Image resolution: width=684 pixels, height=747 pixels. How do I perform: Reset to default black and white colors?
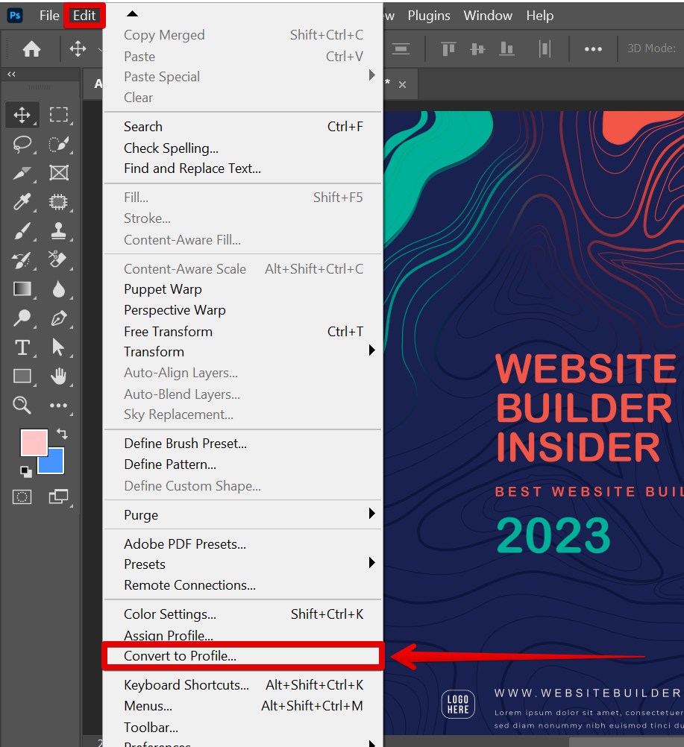click(26, 471)
